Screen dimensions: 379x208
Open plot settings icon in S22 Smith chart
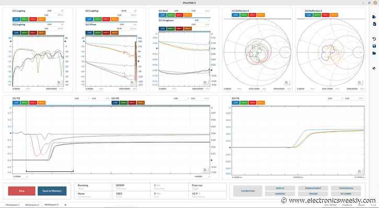pyautogui.click(x=360, y=83)
